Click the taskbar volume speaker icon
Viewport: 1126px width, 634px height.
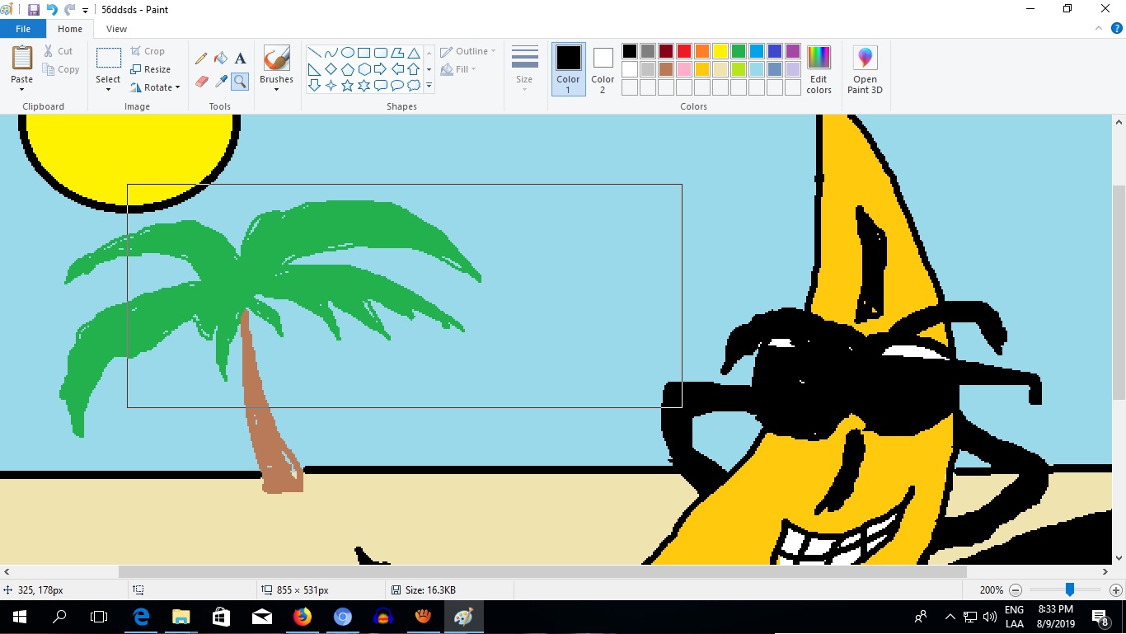(990, 617)
